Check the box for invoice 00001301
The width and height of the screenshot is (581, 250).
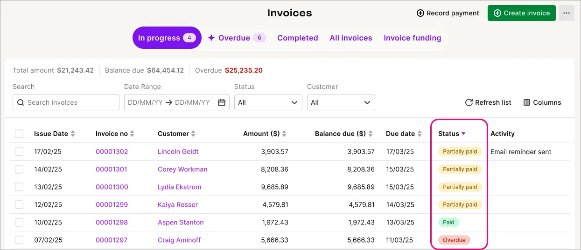click(x=19, y=169)
